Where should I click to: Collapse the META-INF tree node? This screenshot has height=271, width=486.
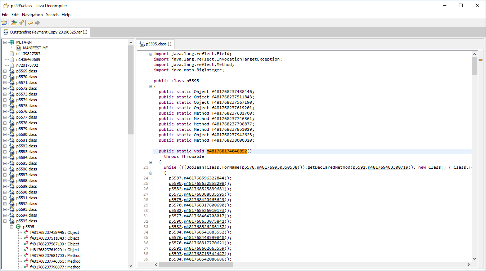(x=5, y=42)
